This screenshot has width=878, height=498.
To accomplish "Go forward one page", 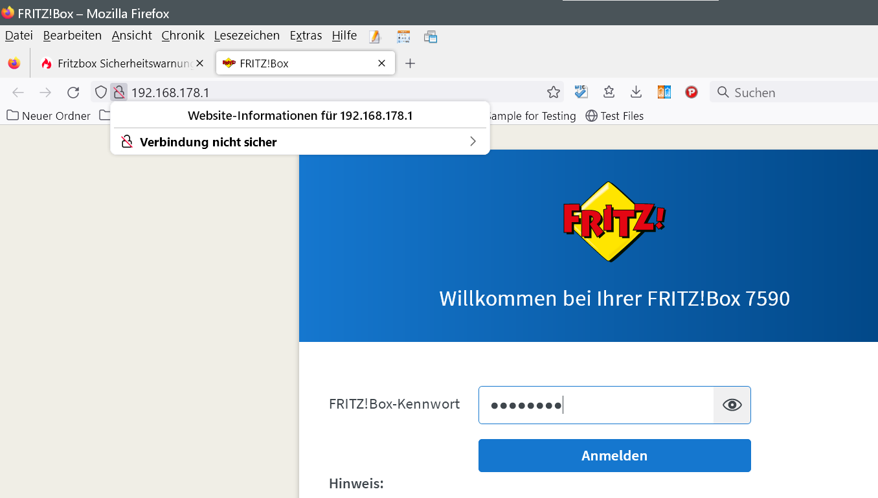I will [45, 93].
